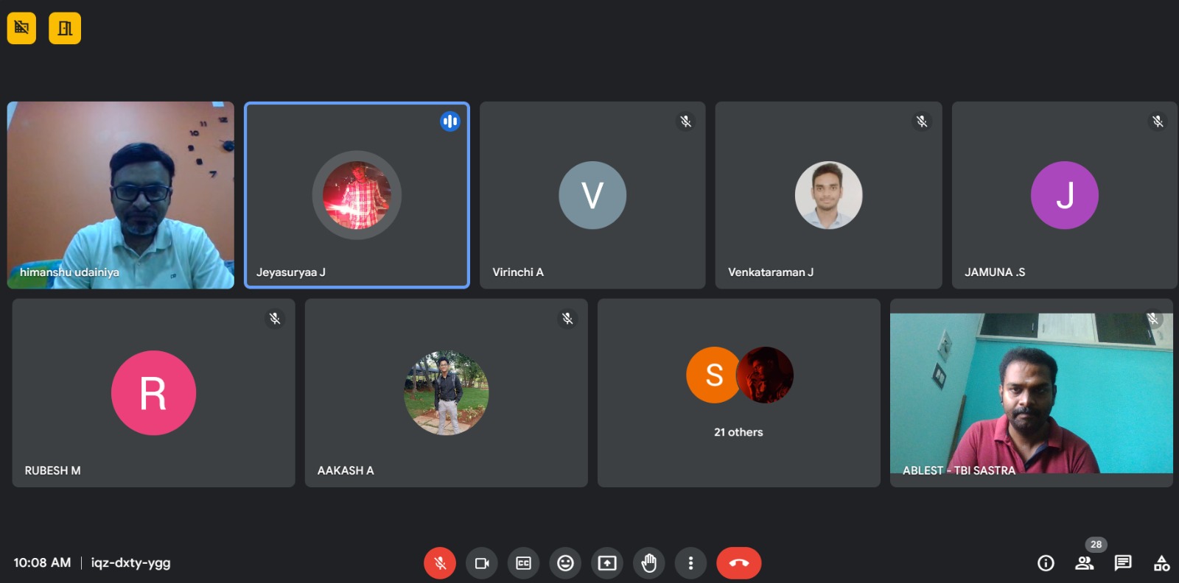The image size is (1179, 583).
Task: Click the ABLEST - TBI SASTRA video tile
Action: (1031, 393)
